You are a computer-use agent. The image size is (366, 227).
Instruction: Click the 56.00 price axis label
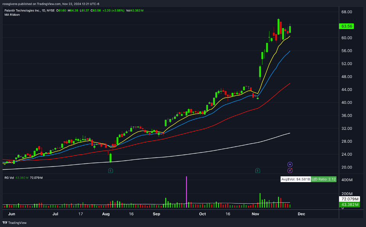[346, 51]
